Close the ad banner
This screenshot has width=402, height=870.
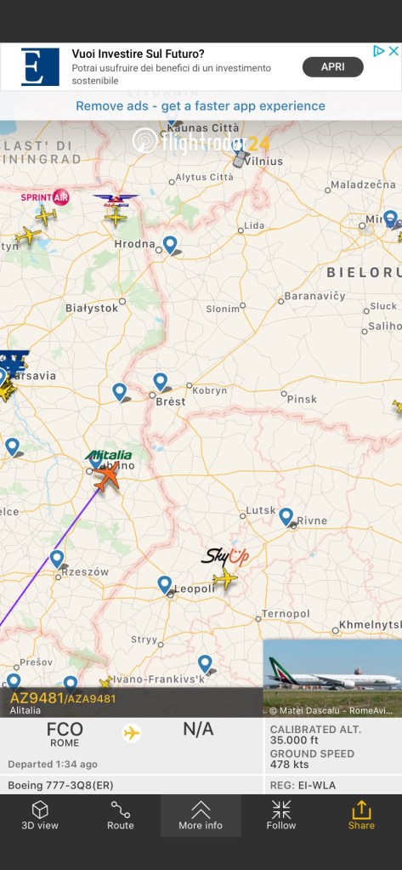click(394, 51)
